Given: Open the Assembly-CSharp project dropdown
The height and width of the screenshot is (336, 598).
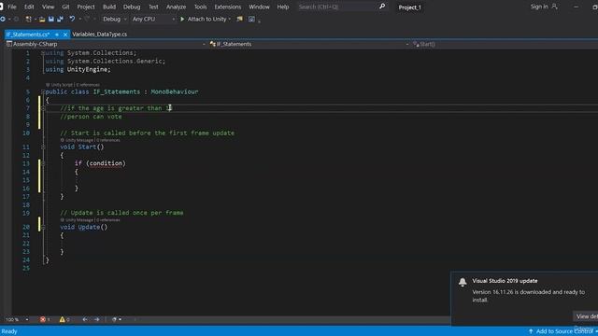Looking at the screenshot, I should click(106, 44).
